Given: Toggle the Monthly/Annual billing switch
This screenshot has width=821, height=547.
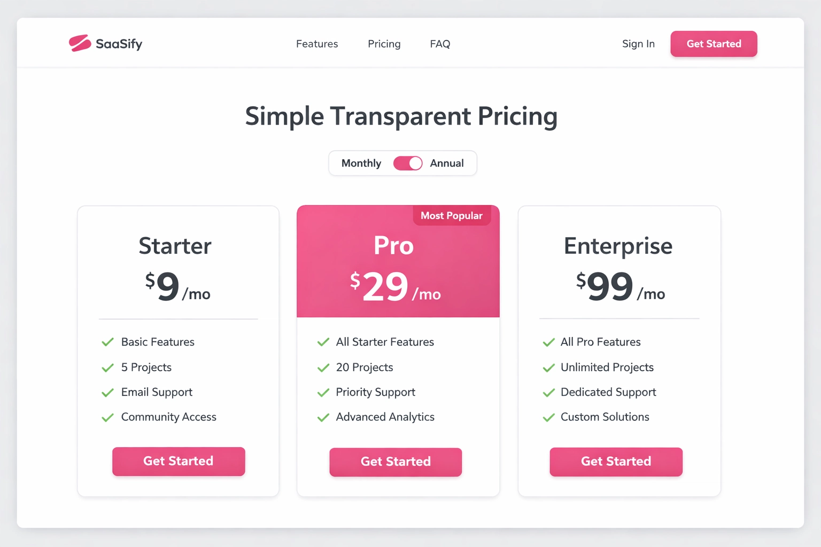Looking at the screenshot, I should 408,163.
